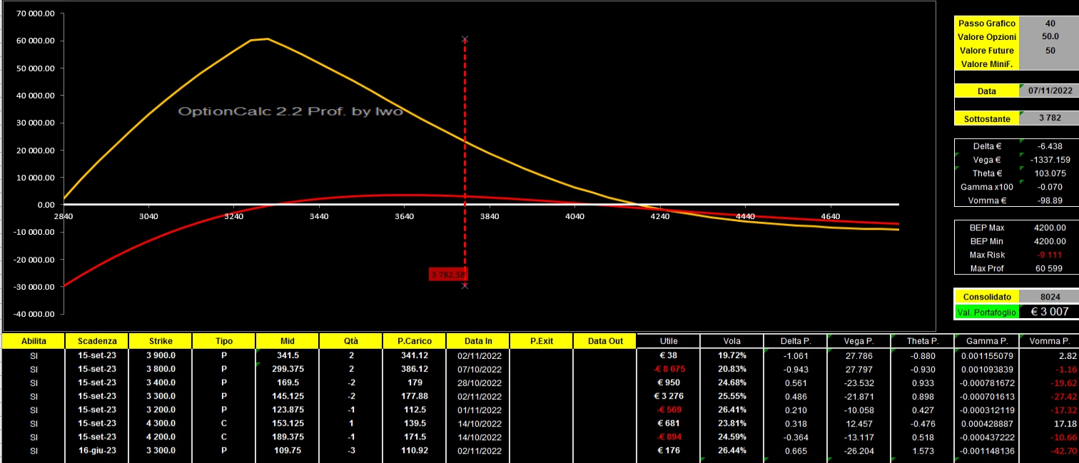Select the Strike column header

point(160,341)
